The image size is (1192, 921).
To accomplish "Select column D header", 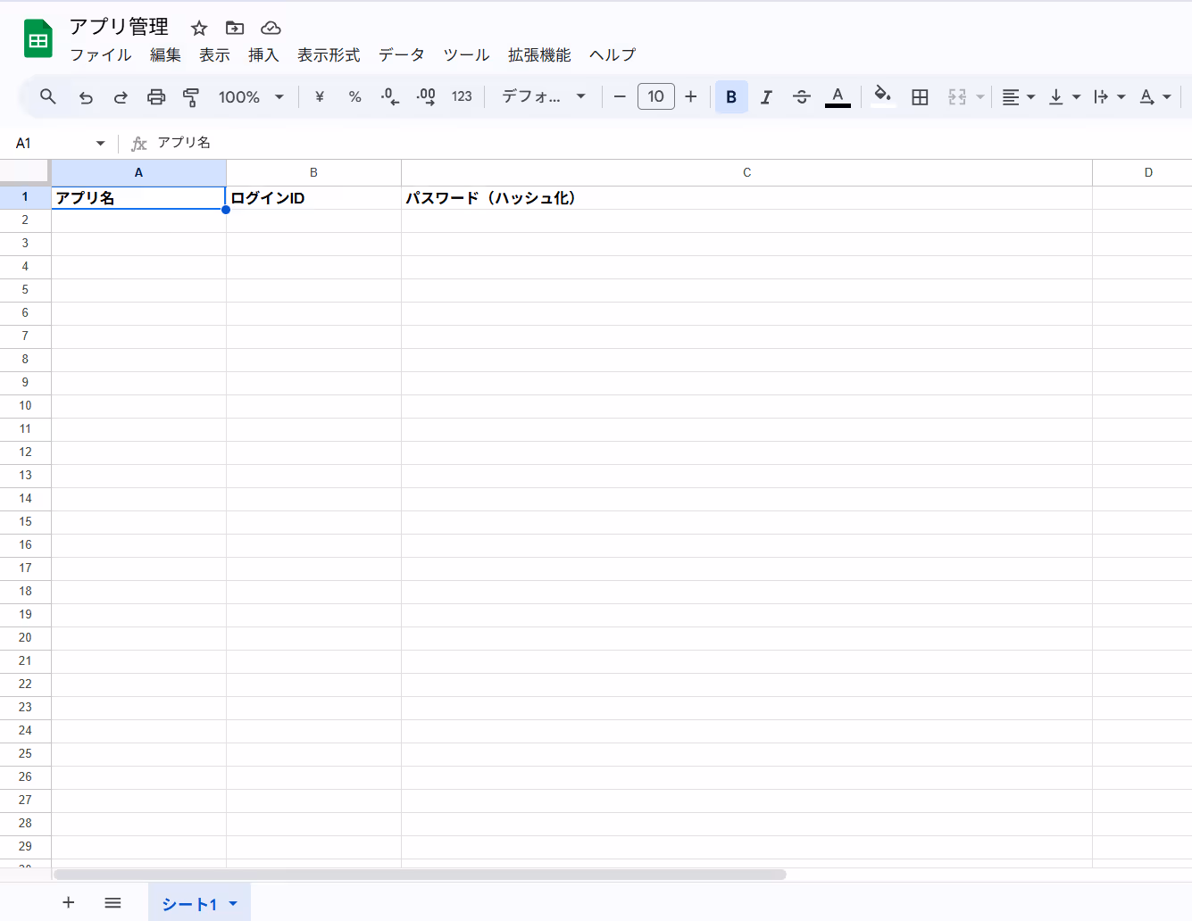I will (x=1143, y=172).
